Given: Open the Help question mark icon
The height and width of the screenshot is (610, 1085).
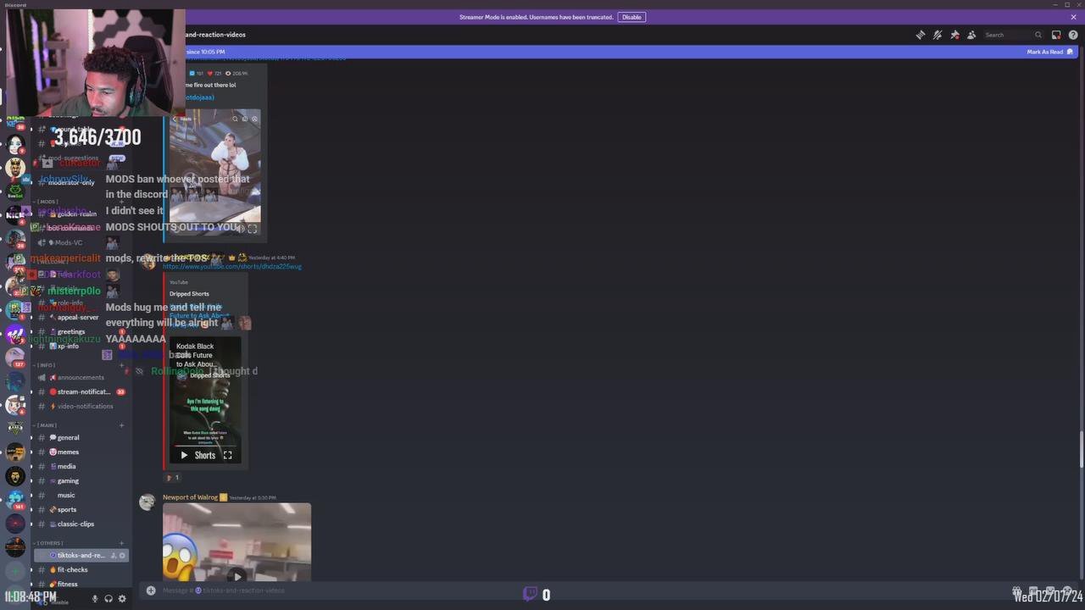Looking at the screenshot, I should click(x=1073, y=35).
